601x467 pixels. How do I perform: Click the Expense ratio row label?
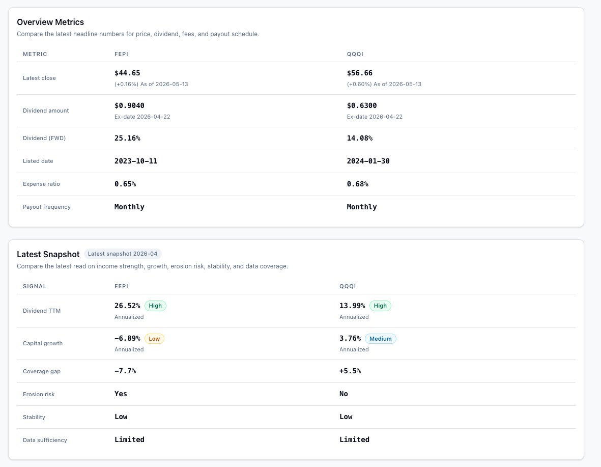coord(41,184)
